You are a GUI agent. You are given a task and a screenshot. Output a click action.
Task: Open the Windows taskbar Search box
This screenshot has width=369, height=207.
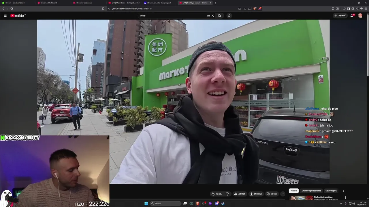166,204
